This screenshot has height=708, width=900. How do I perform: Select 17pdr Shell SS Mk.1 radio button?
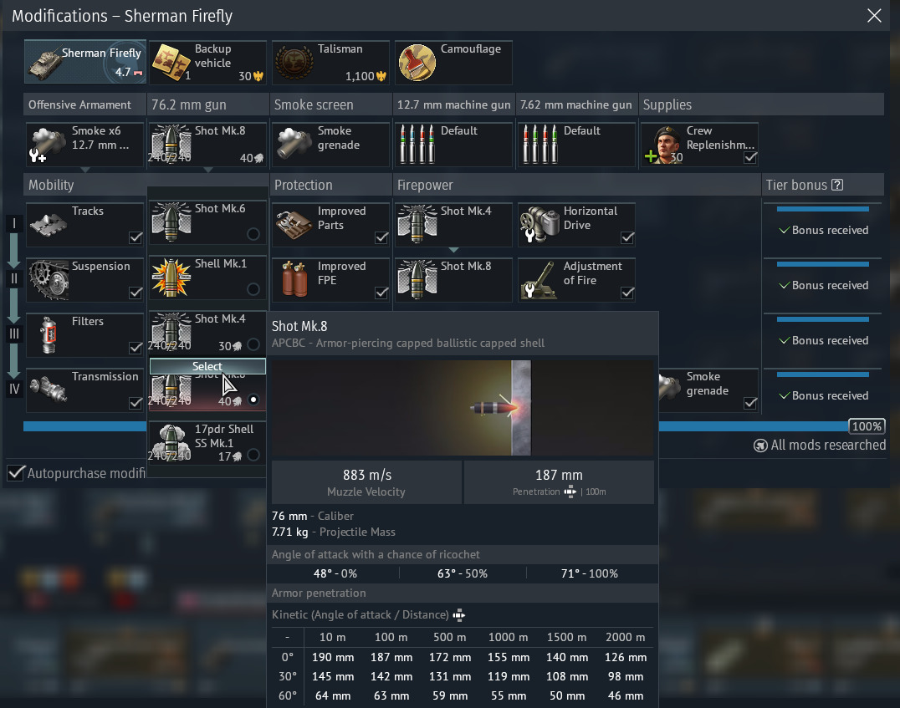[x=253, y=455]
